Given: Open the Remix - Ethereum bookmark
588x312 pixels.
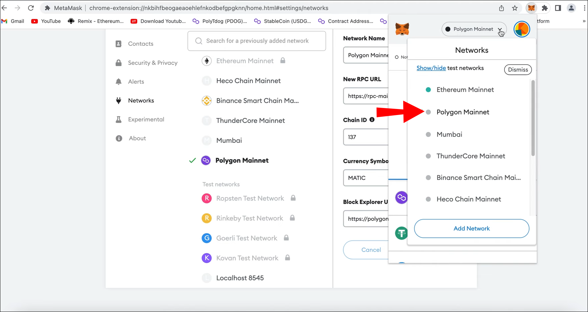Looking at the screenshot, I should point(96,21).
